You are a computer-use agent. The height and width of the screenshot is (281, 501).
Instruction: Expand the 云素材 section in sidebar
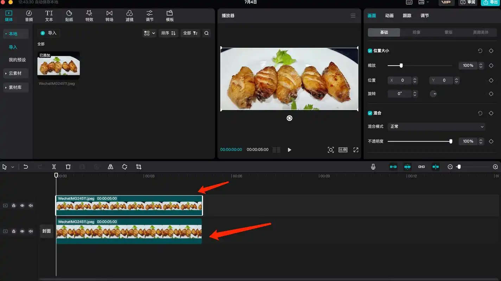pyautogui.click(x=15, y=73)
